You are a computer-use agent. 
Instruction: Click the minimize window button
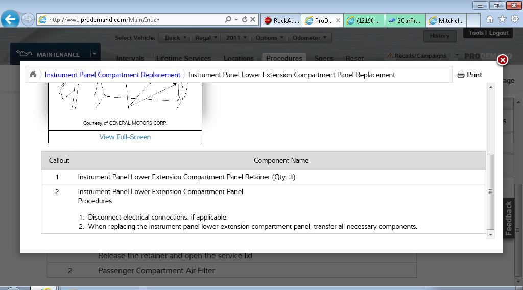[480, 5]
